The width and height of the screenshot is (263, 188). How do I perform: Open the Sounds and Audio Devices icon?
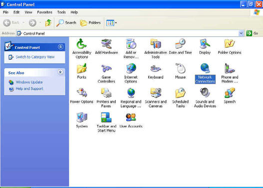click(x=205, y=93)
